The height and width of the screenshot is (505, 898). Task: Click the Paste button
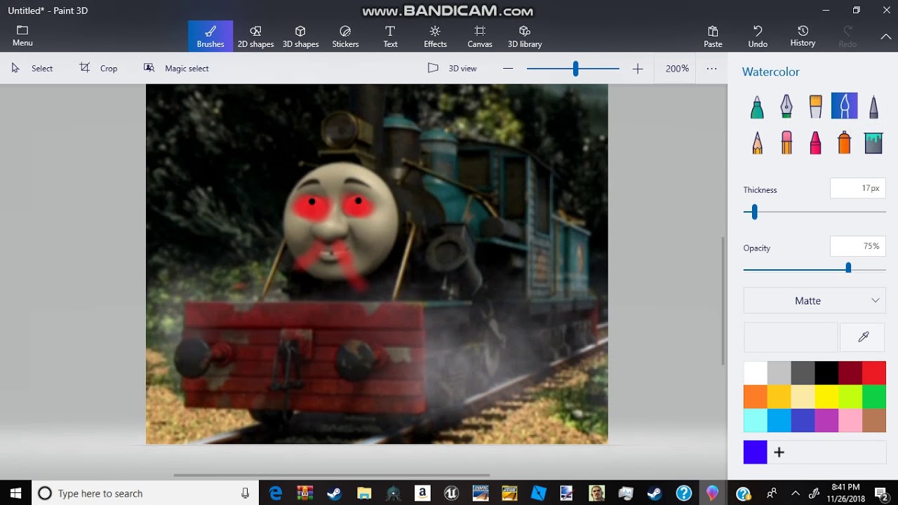pos(713,36)
